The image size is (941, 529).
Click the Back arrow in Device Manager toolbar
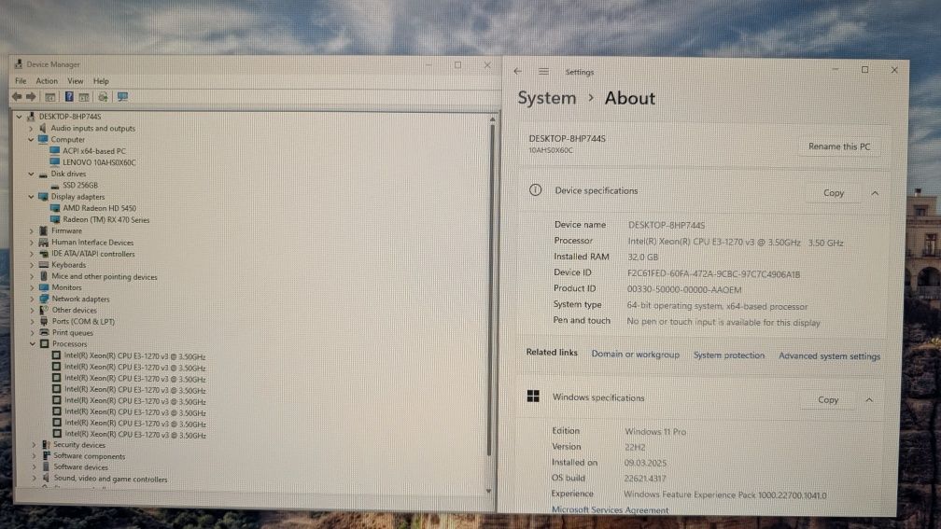pos(17,97)
